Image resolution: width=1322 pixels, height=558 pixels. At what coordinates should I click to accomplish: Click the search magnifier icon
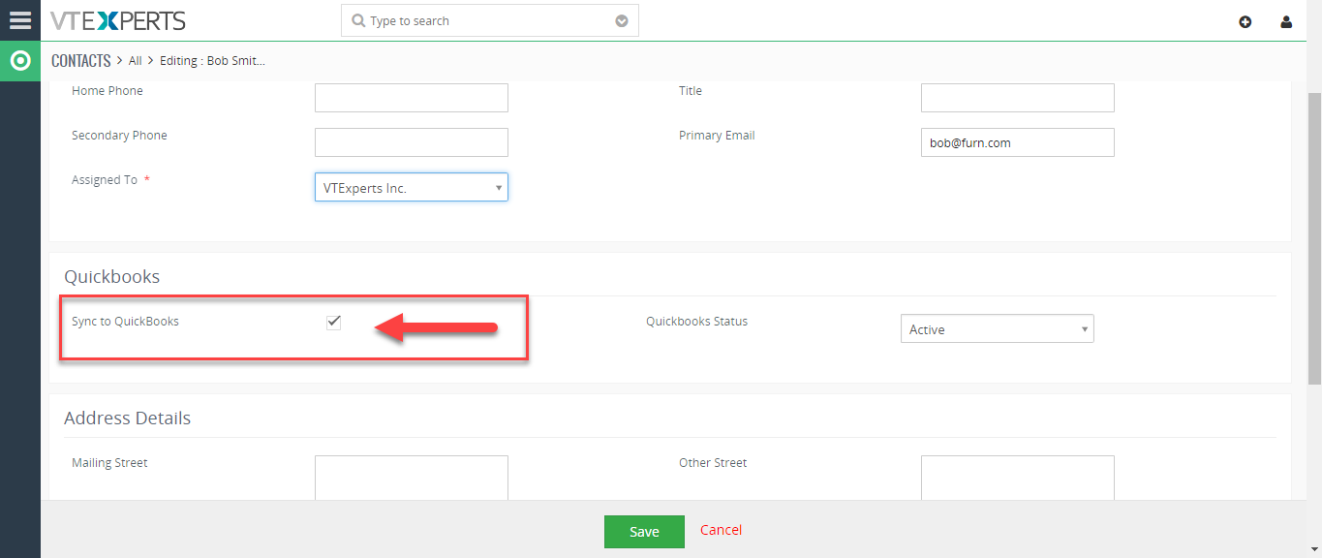pyautogui.click(x=358, y=21)
